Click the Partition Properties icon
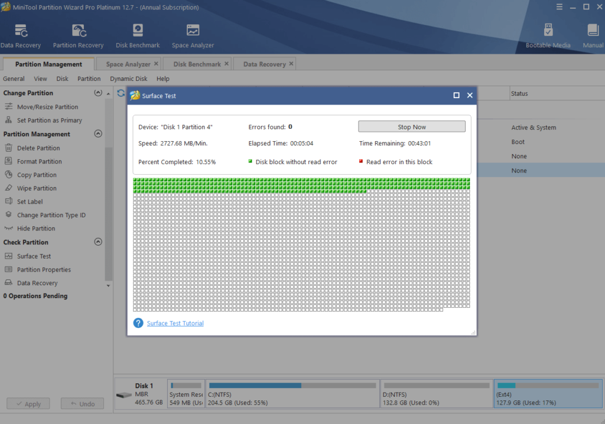The width and height of the screenshot is (605, 424). pos(8,269)
